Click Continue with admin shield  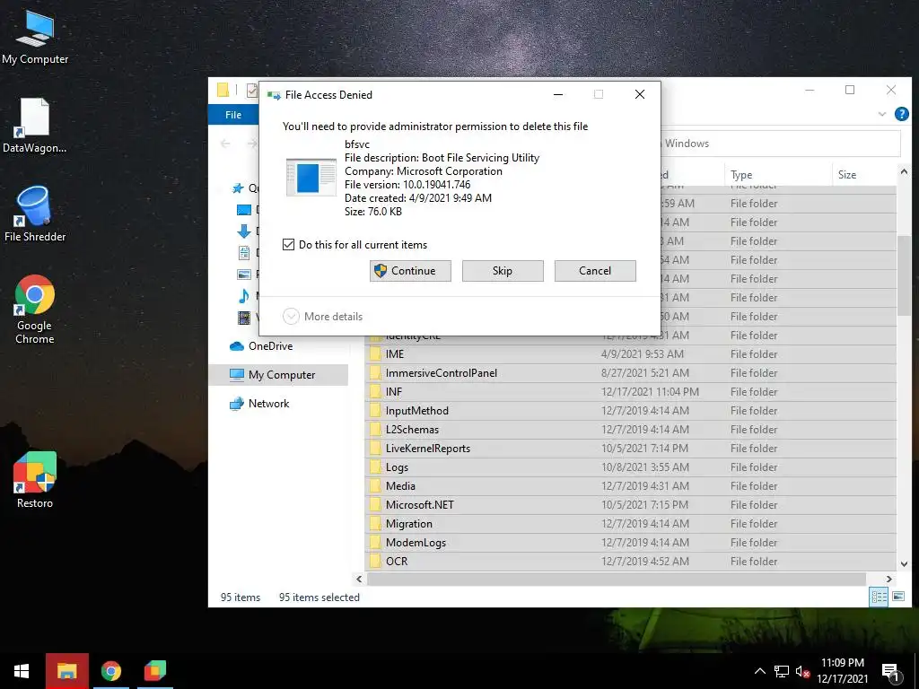click(x=410, y=271)
